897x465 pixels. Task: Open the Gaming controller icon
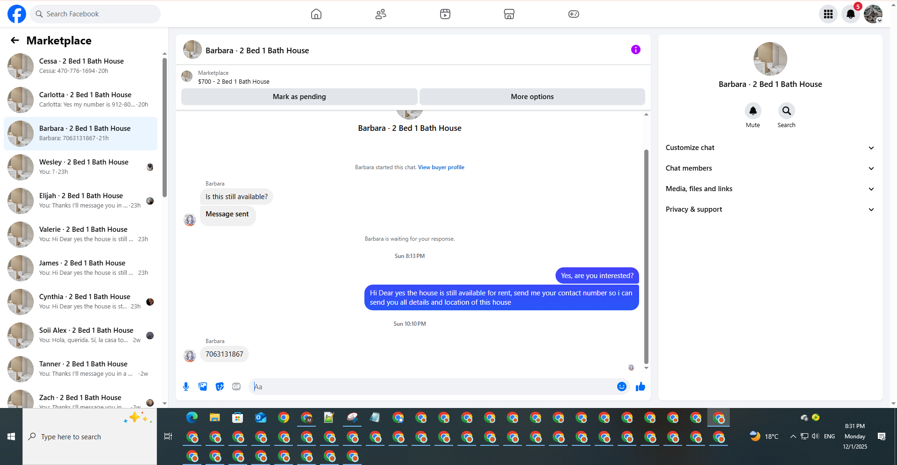(574, 14)
